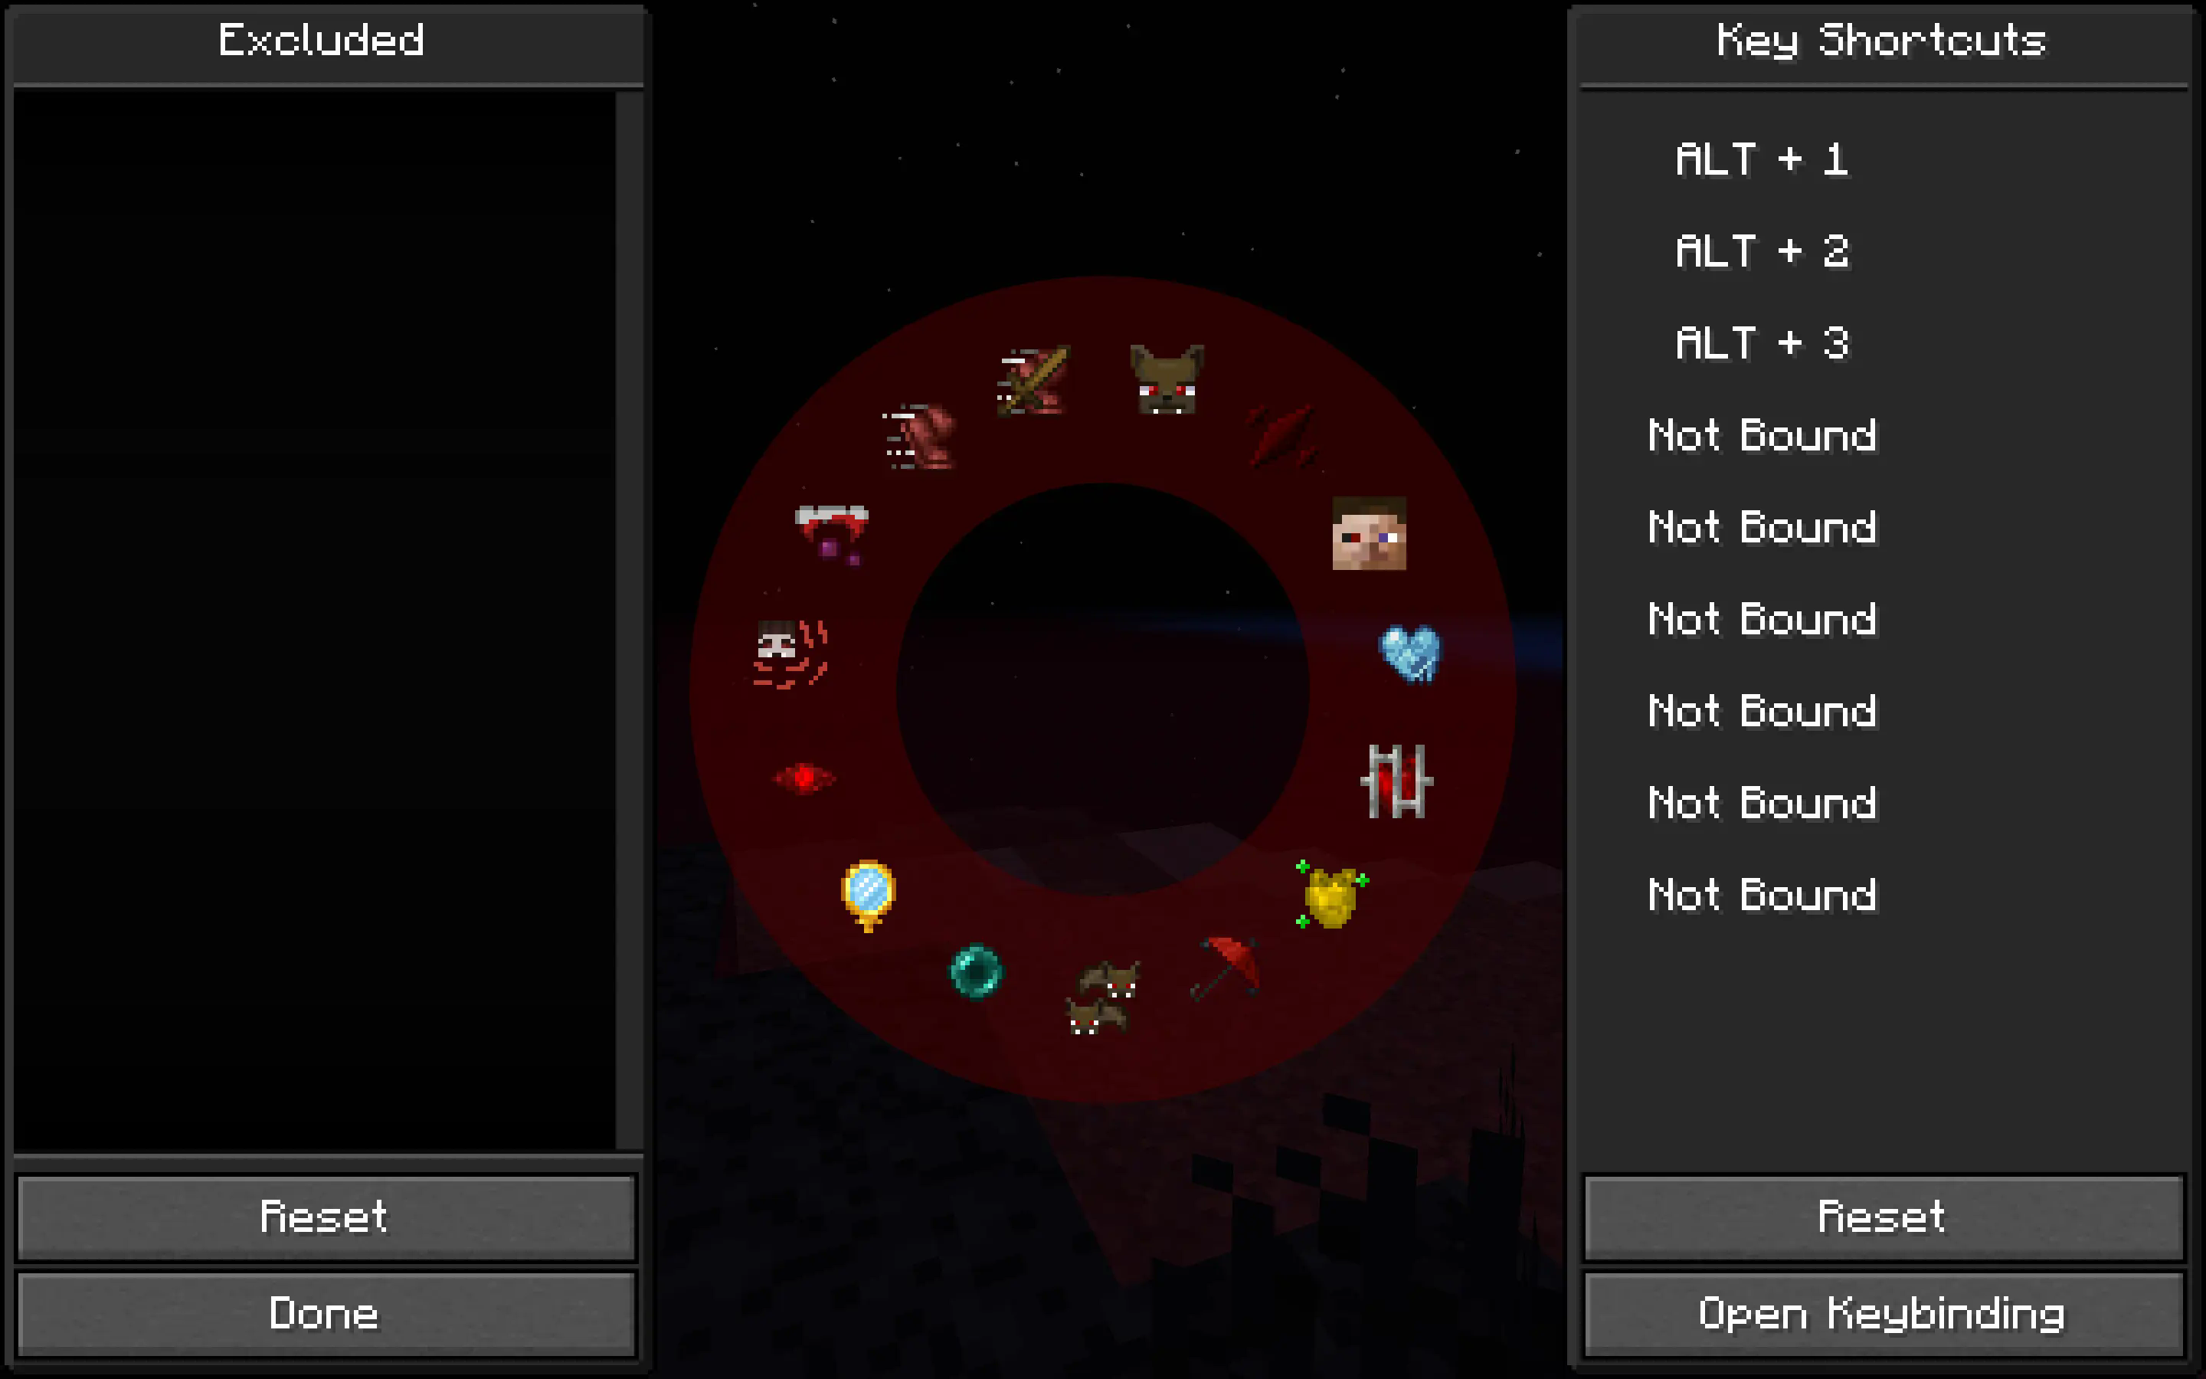The height and width of the screenshot is (1379, 2206).
Task: Click first Not Bound shortcut slot
Action: pos(1761,435)
